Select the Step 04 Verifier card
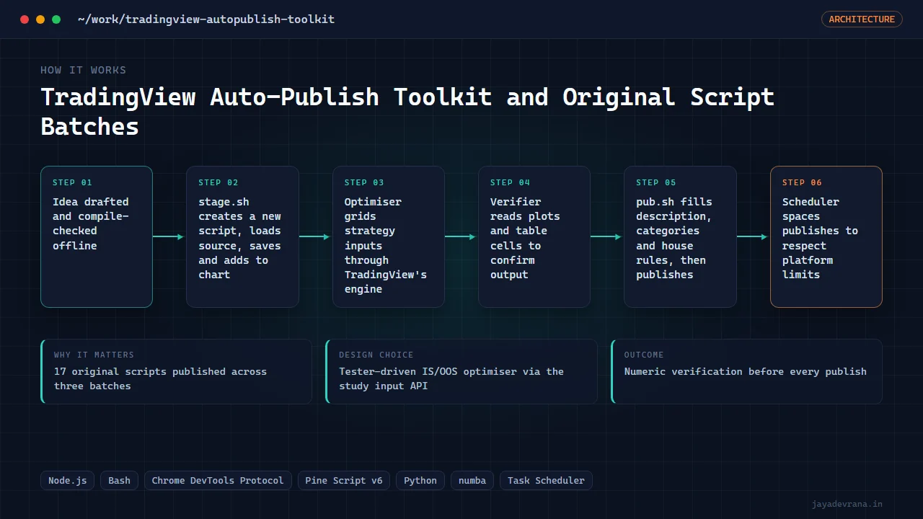Viewport: 923px width, 519px height. point(534,237)
